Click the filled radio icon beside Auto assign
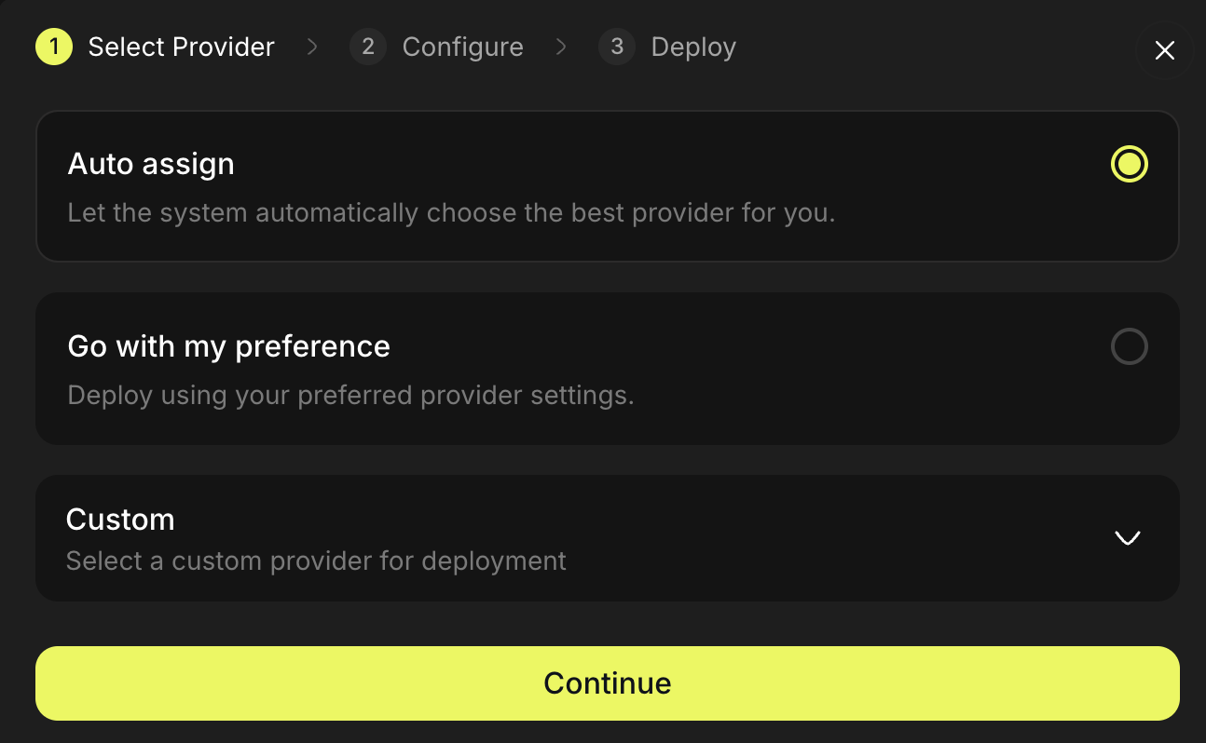The image size is (1206, 743). coord(1129,164)
